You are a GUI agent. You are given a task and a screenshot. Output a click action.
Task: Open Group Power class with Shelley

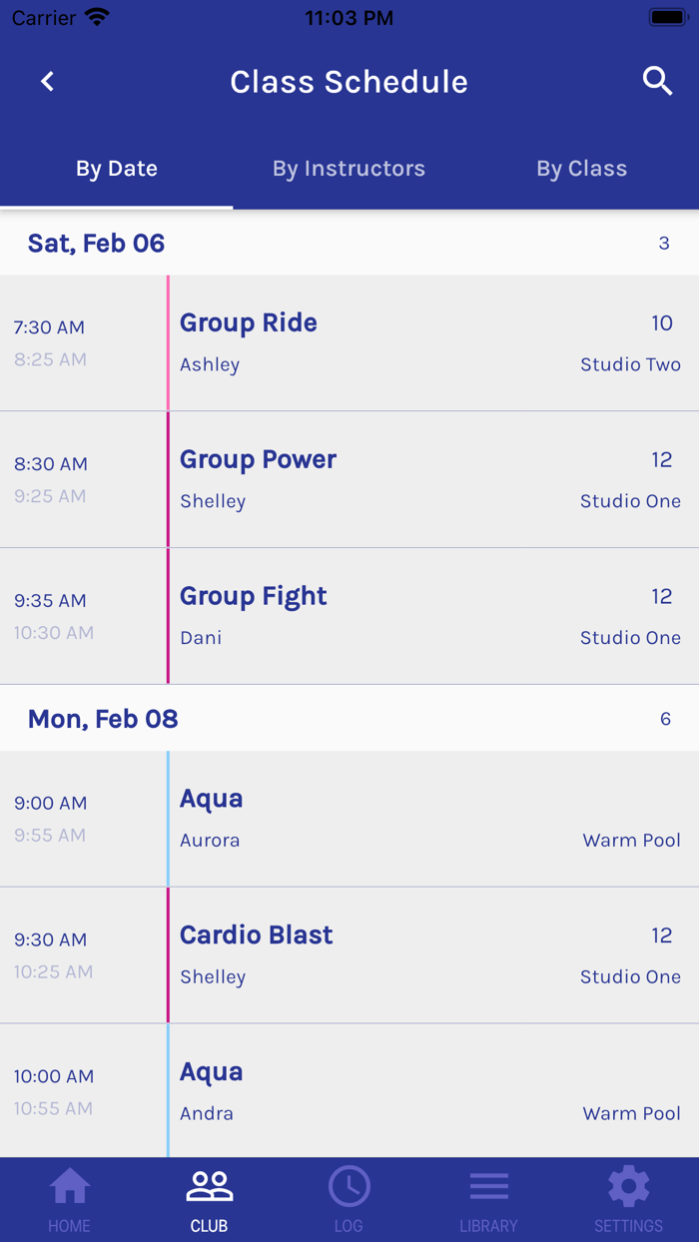tap(429, 480)
